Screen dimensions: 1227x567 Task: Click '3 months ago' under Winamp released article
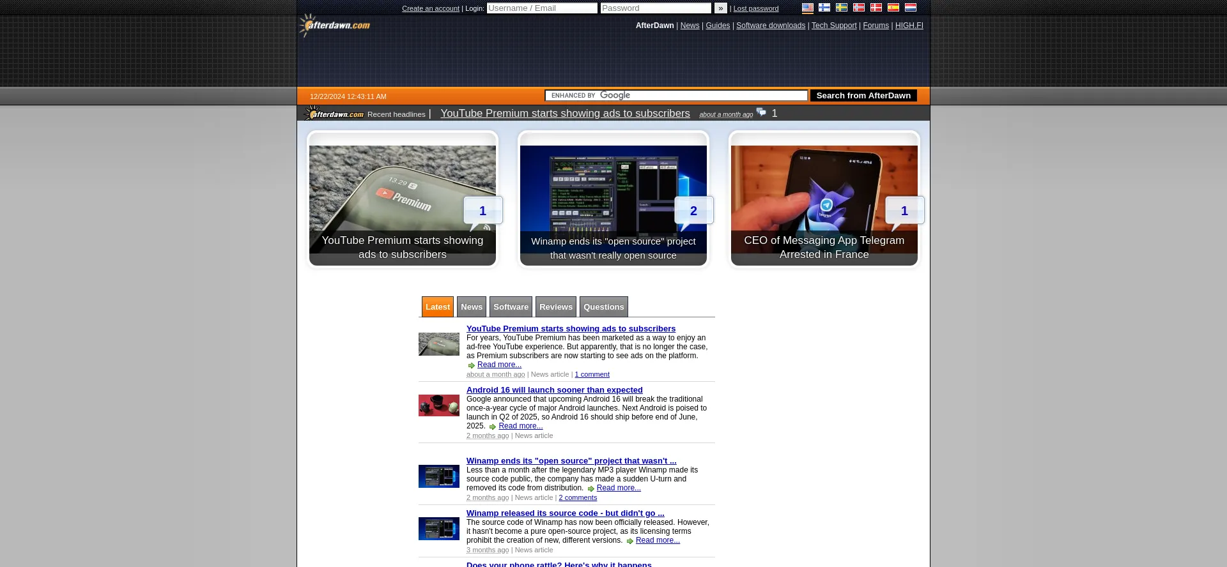click(x=488, y=550)
